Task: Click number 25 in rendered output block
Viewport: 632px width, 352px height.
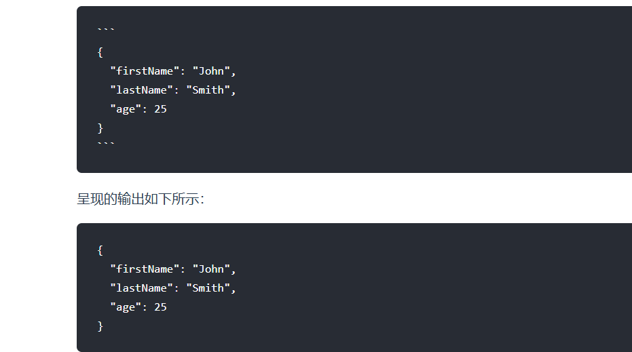Action: point(160,307)
